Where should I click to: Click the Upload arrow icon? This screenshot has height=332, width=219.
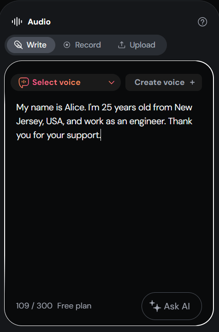pos(122,45)
